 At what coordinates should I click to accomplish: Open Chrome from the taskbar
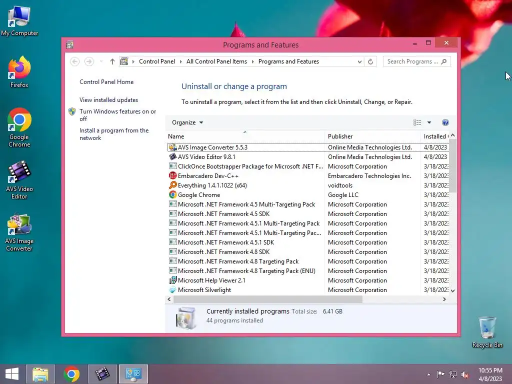coord(71,374)
